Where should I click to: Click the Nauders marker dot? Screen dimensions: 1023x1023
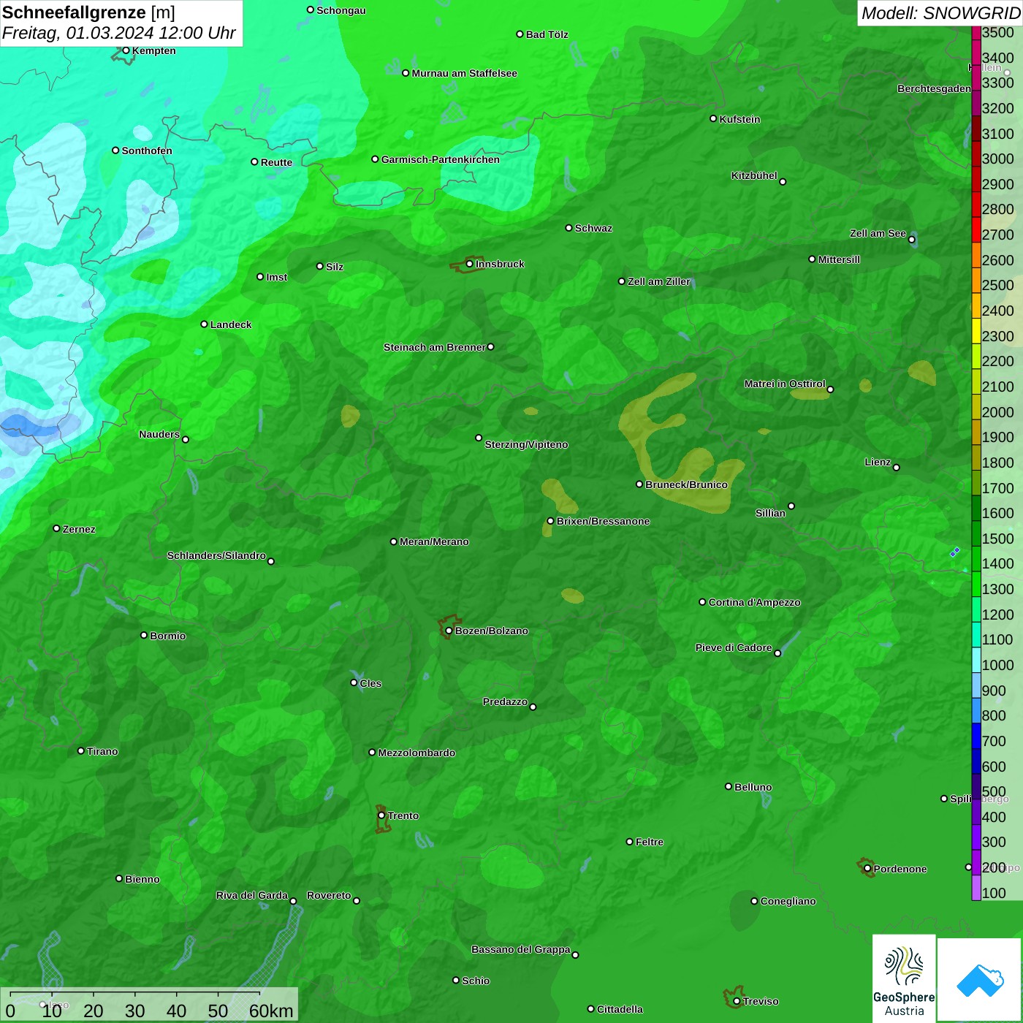pos(186,439)
